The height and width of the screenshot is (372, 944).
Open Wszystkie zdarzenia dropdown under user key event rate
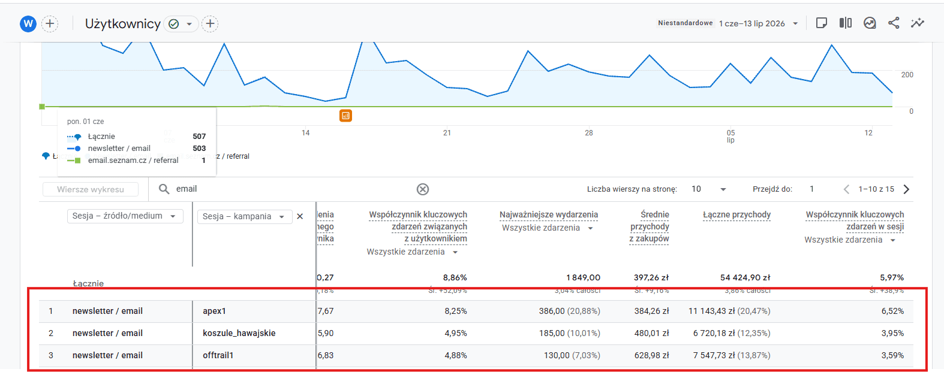pos(413,252)
